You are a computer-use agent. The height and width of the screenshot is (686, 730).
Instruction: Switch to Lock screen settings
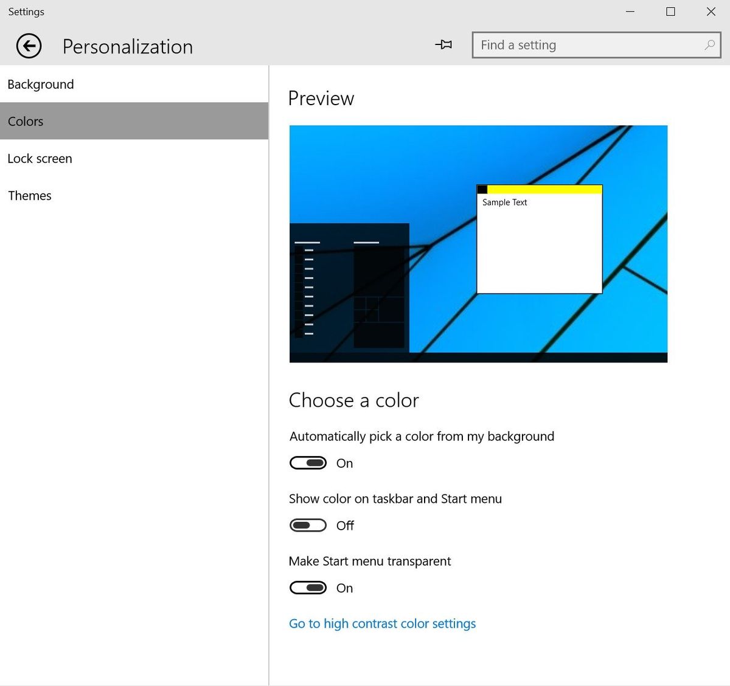click(40, 159)
